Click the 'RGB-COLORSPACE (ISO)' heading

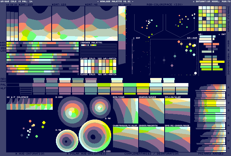coord(165,4)
